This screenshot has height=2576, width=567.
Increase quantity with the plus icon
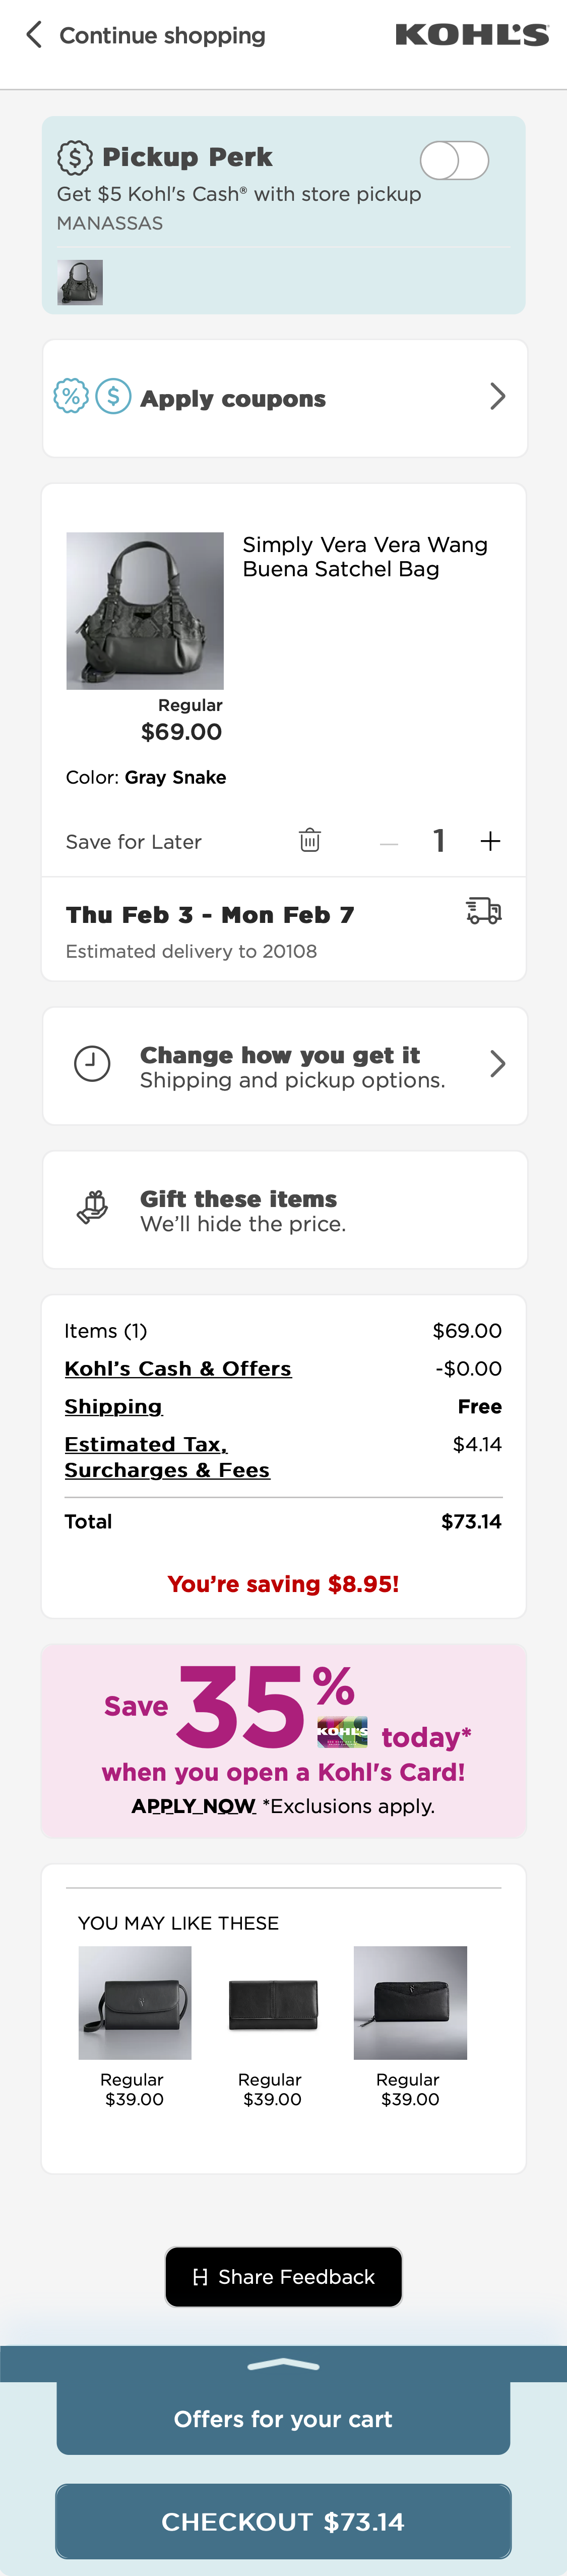coord(490,841)
